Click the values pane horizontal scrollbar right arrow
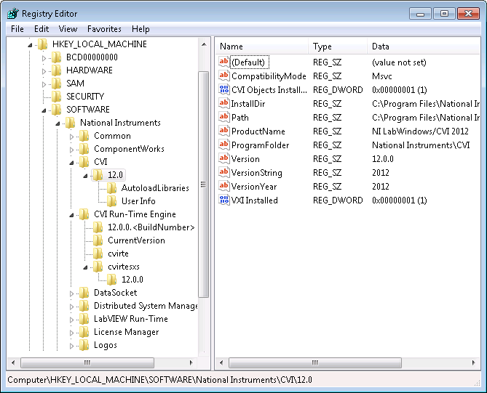487x393 pixels. (x=473, y=362)
